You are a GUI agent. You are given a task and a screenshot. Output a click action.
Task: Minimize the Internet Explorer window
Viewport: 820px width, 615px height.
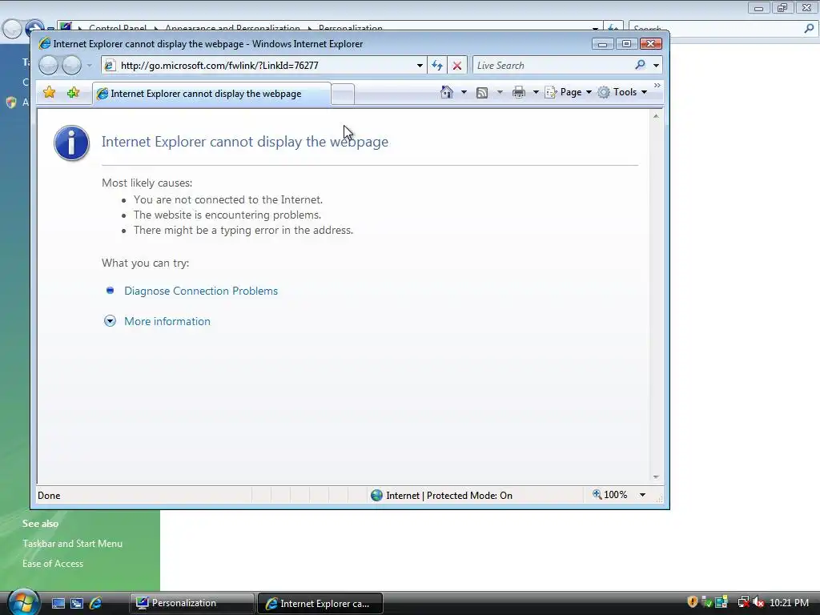602,44
